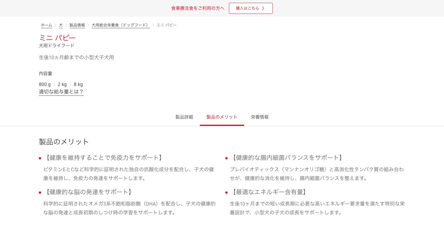This screenshot has width=444, height=249.
Task: Click the 犬用ドライフード subtitle
Action: [x=57, y=45]
